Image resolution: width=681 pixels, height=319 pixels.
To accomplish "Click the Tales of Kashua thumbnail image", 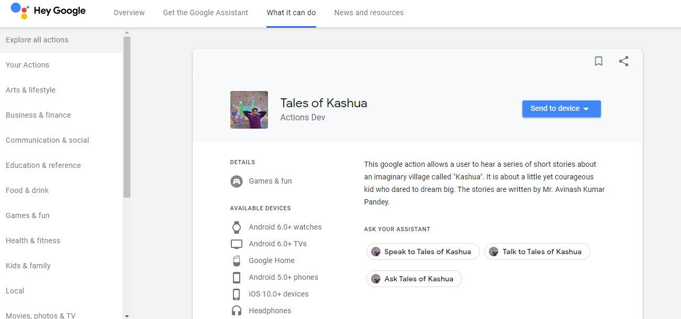I will 249,110.
